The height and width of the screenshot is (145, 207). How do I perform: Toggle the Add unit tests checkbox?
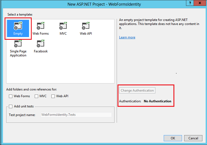[11, 106]
